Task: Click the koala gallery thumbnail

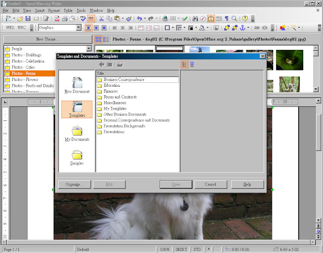Action: tap(289, 84)
